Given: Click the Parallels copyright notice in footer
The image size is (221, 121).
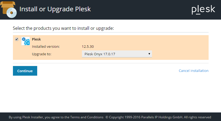Looking at the screenshot, I should coord(158,117).
